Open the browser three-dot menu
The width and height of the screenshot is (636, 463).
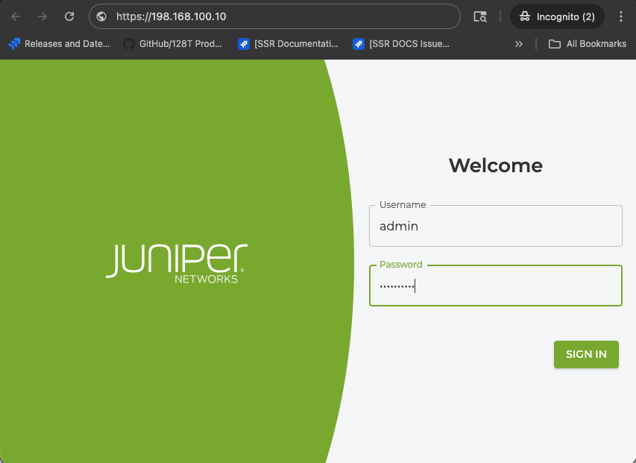tap(620, 16)
